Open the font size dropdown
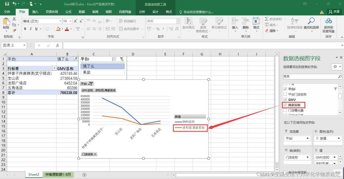 point(71,21)
